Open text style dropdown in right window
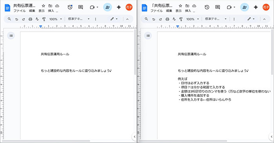The width and height of the screenshot is (274, 143). click(216, 19)
